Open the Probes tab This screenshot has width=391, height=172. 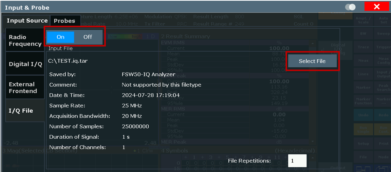click(64, 21)
